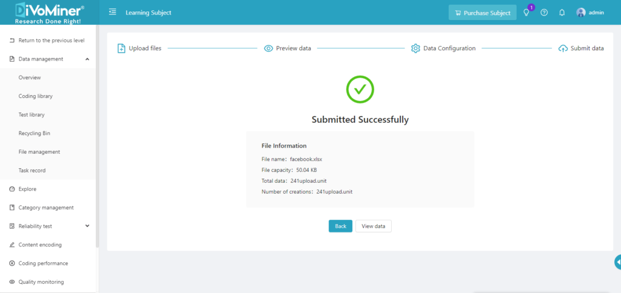Click the Upload files step label
621x293 pixels.
[145, 48]
